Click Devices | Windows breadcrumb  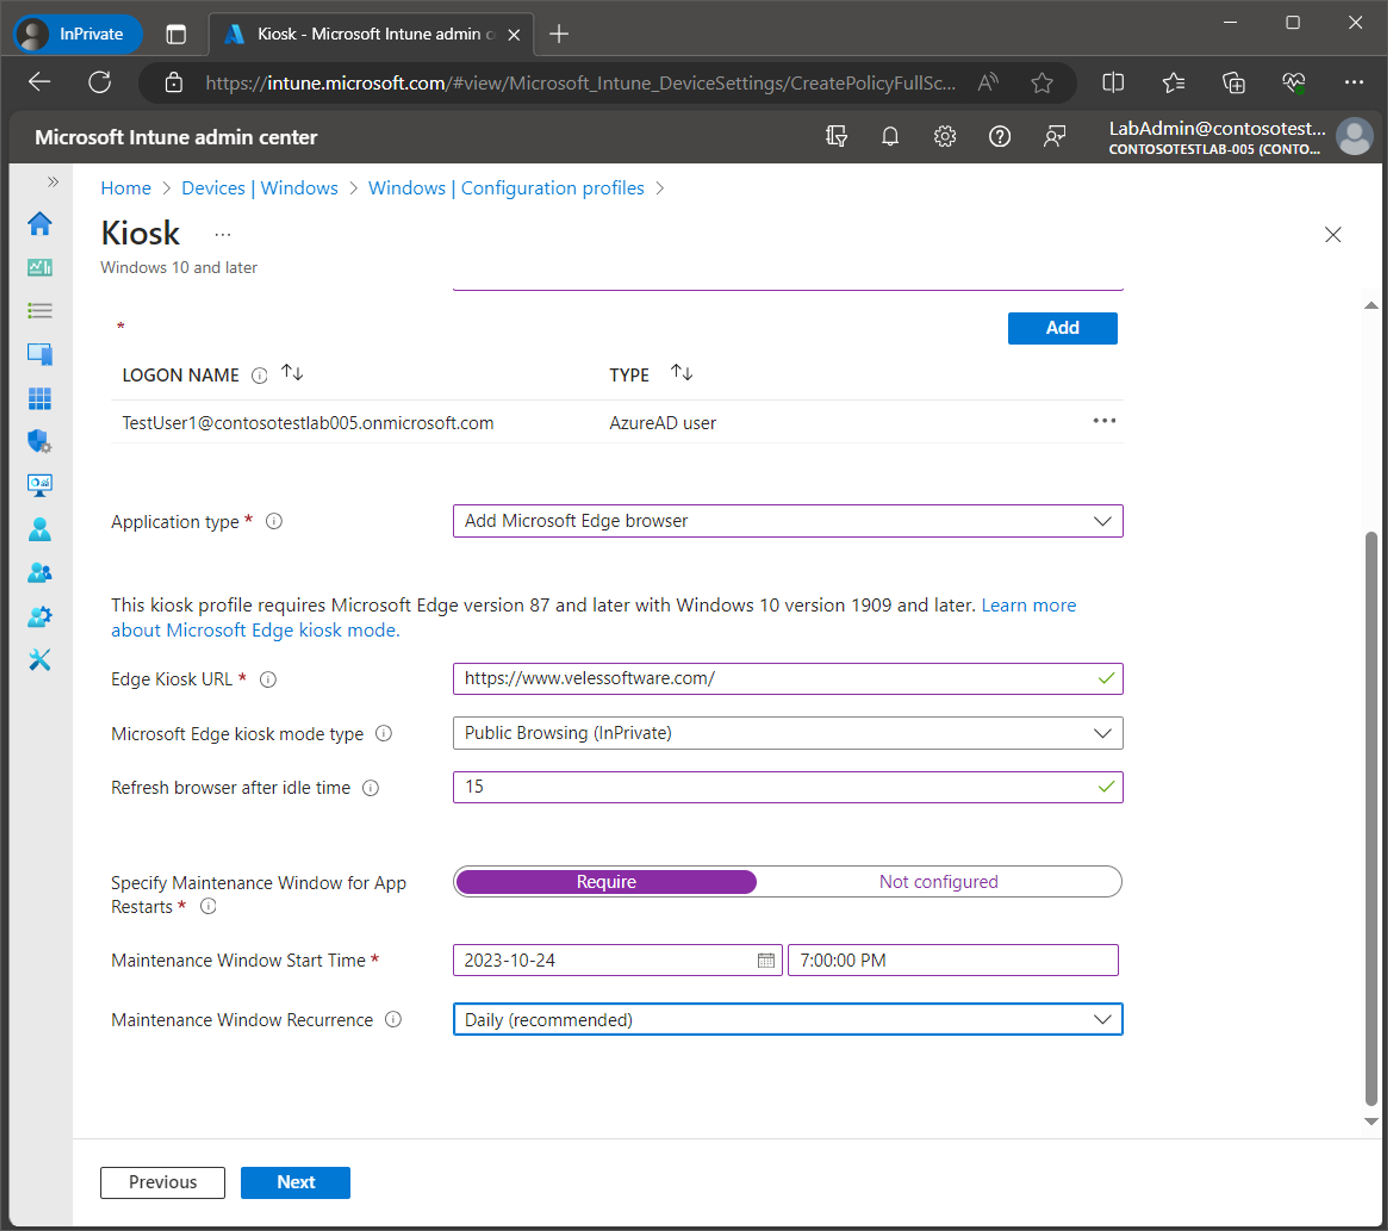260,188
